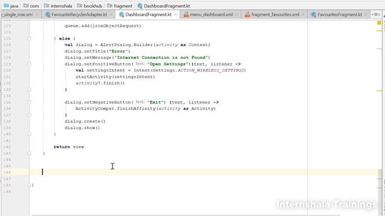The width and height of the screenshot is (385, 216).
Task: Click "activity?.finish()" on line 132
Action: click(100, 83)
